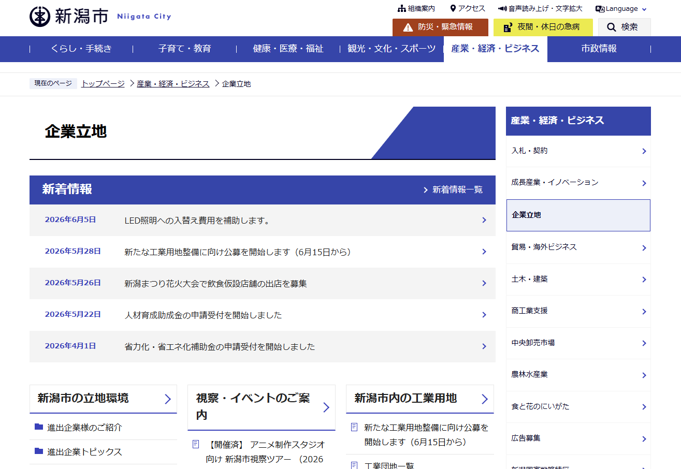Click the warning triangle icon on 防災・緊急情報
Viewport: 681px width, 469px height.
pyautogui.click(x=408, y=27)
